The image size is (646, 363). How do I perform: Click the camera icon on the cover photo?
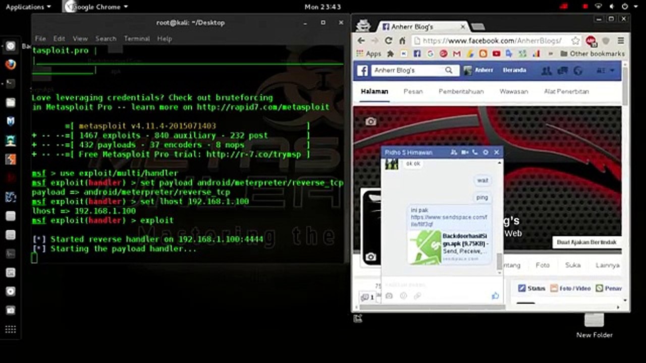tap(371, 122)
